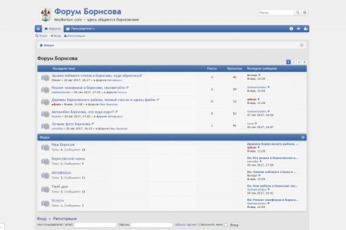Click topic icon beside Деревни Борисовского района
346x230 pixels.
[45, 102]
